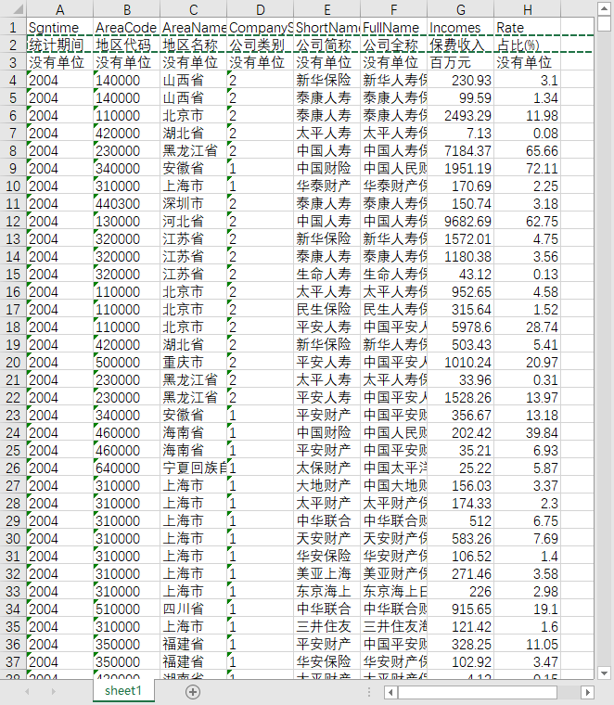614x705 pixels.
Task: Add a new sheet with the plus icon
Action: click(193, 692)
